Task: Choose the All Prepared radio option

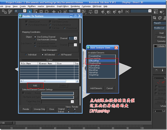Action: [59, 55]
